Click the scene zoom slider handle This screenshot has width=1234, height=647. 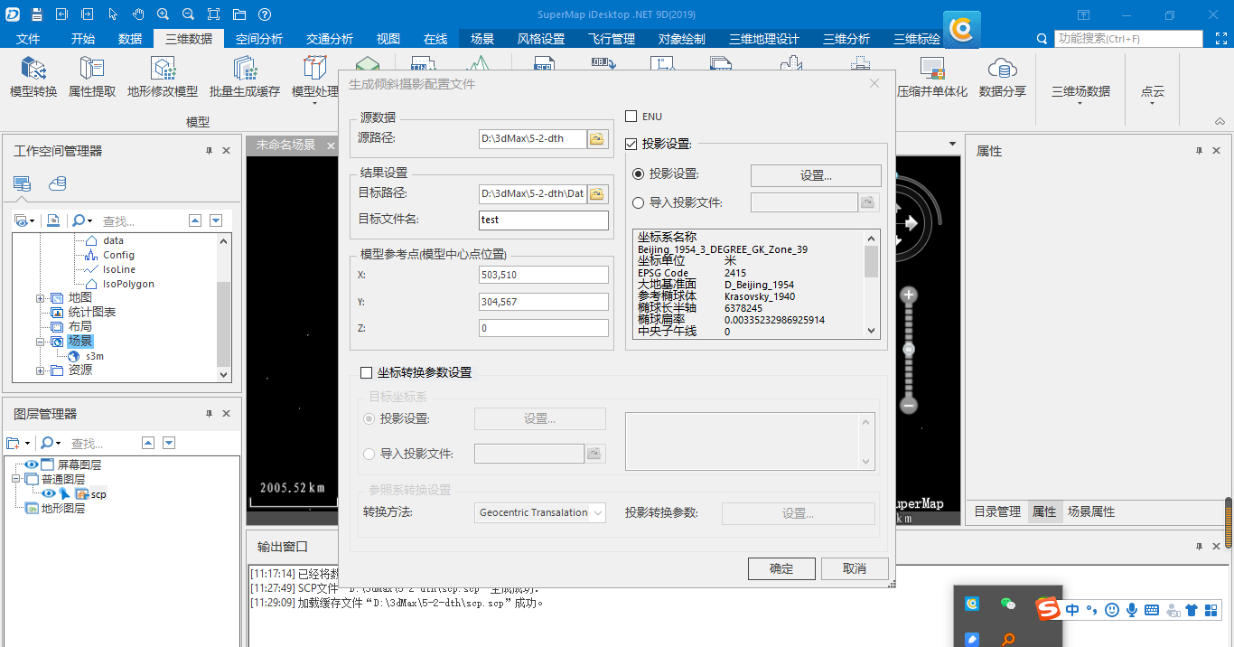(x=910, y=350)
